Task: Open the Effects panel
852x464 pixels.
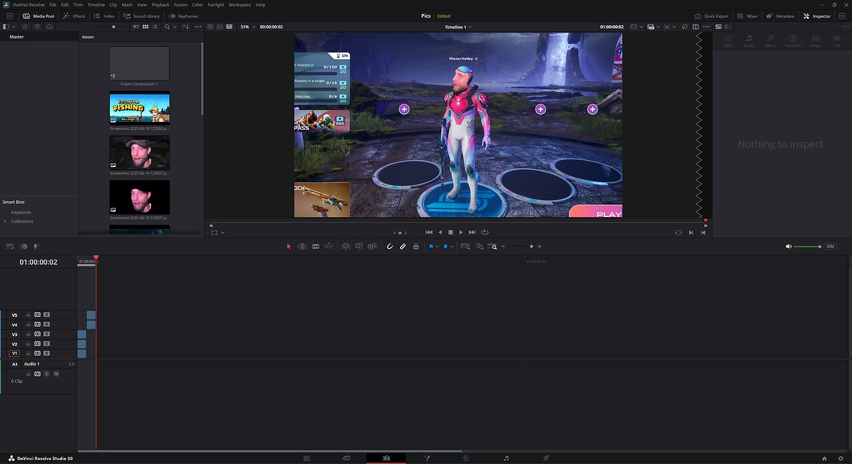Action: click(75, 16)
